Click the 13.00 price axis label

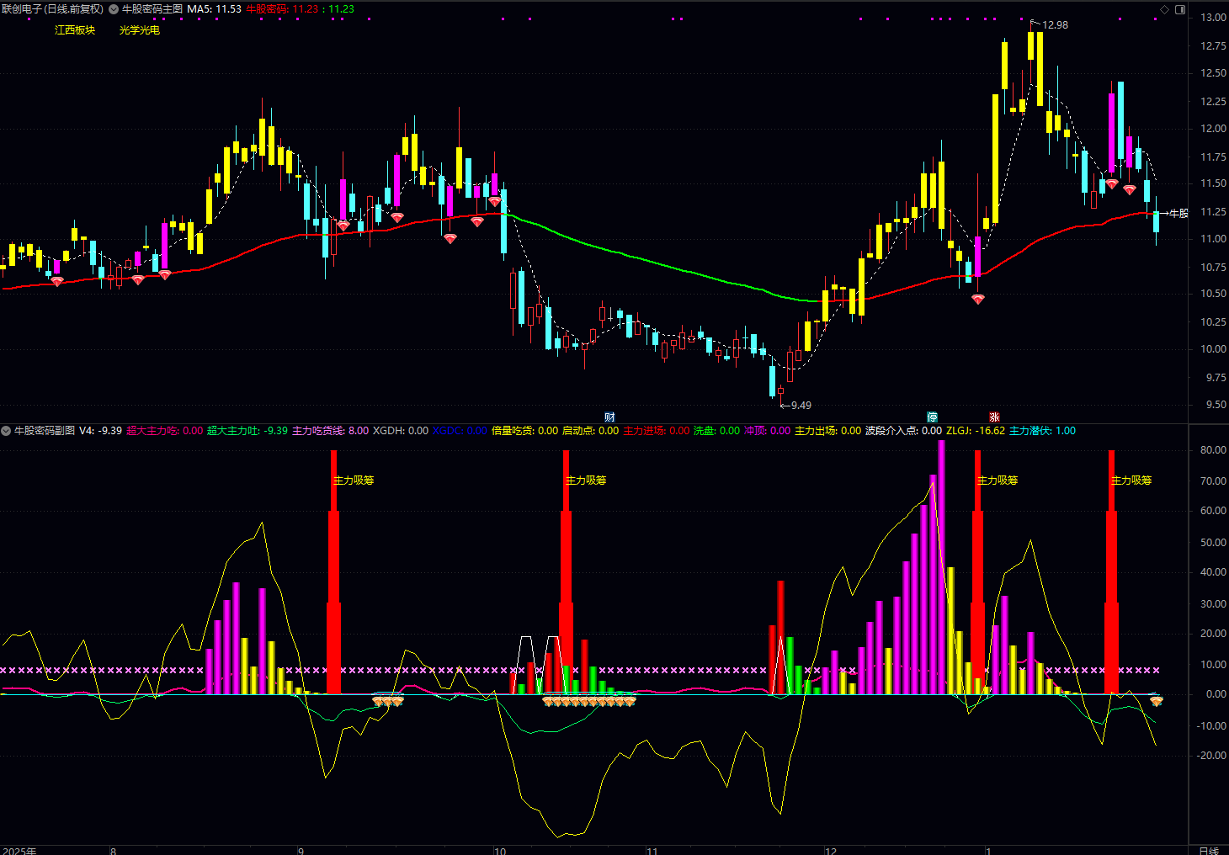pyautogui.click(x=1213, y=18)
